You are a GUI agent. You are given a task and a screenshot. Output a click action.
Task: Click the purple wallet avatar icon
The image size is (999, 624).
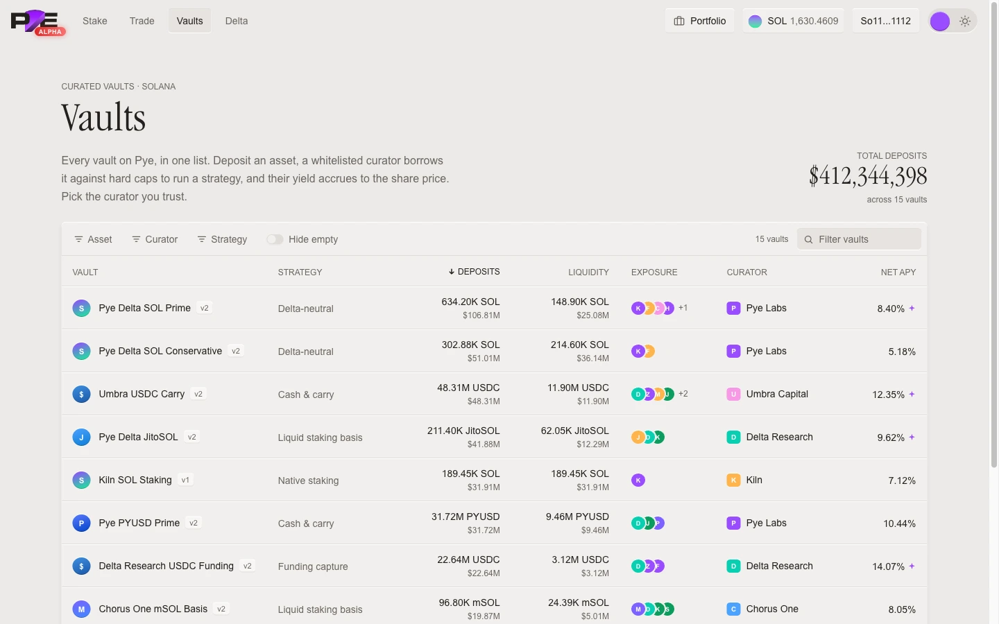940,21
